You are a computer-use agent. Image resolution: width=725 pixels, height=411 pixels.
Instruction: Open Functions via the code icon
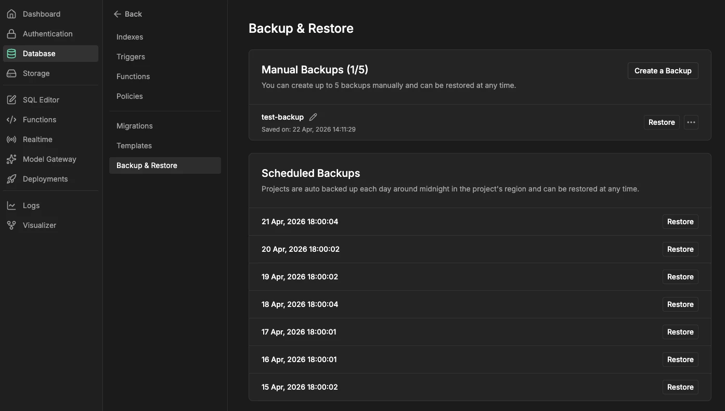11,119
